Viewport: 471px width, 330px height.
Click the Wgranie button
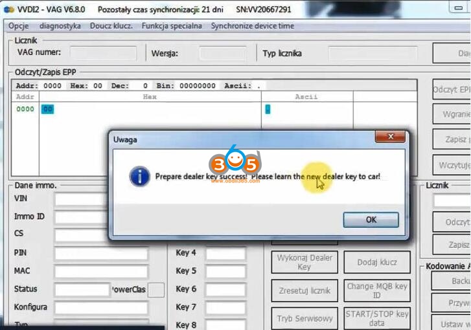coord(452,114)
